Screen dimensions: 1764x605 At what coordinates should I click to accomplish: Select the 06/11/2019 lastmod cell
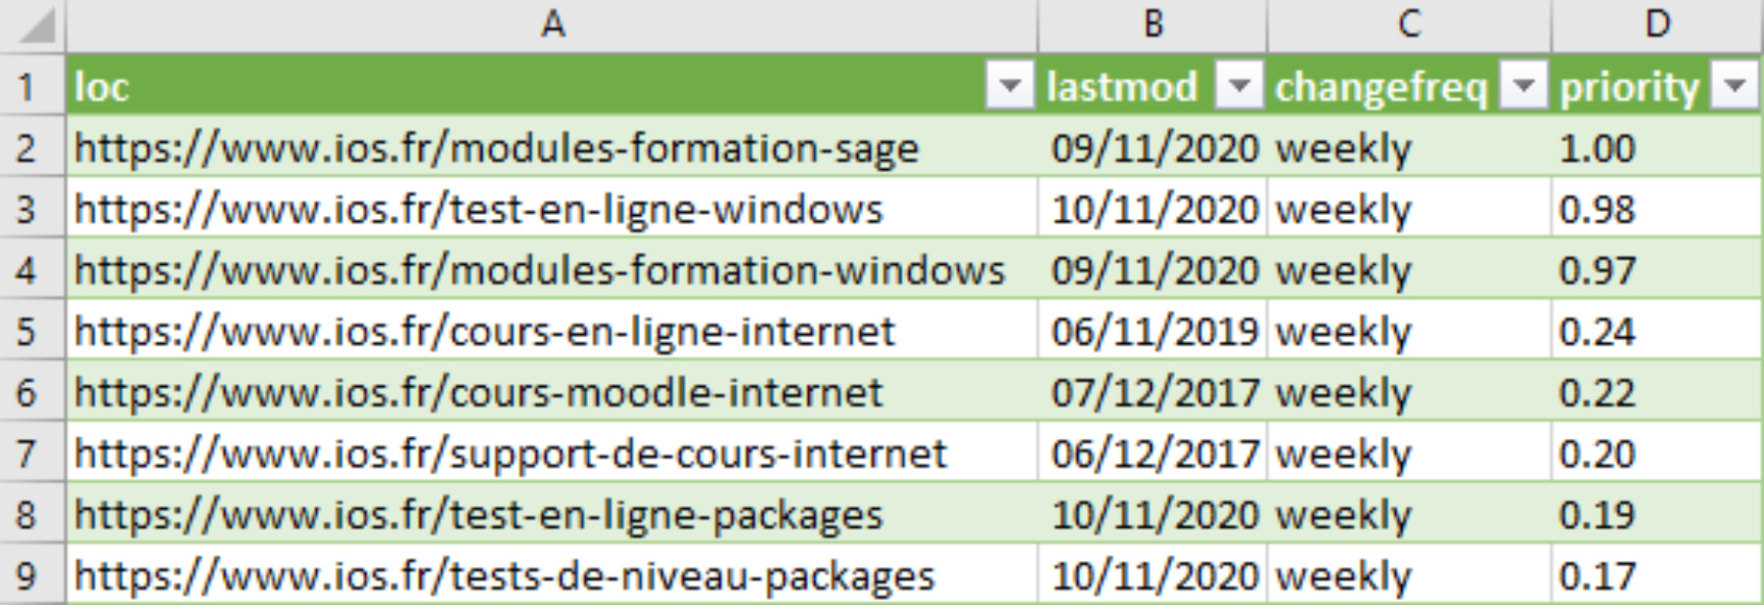pos(1153,331)
